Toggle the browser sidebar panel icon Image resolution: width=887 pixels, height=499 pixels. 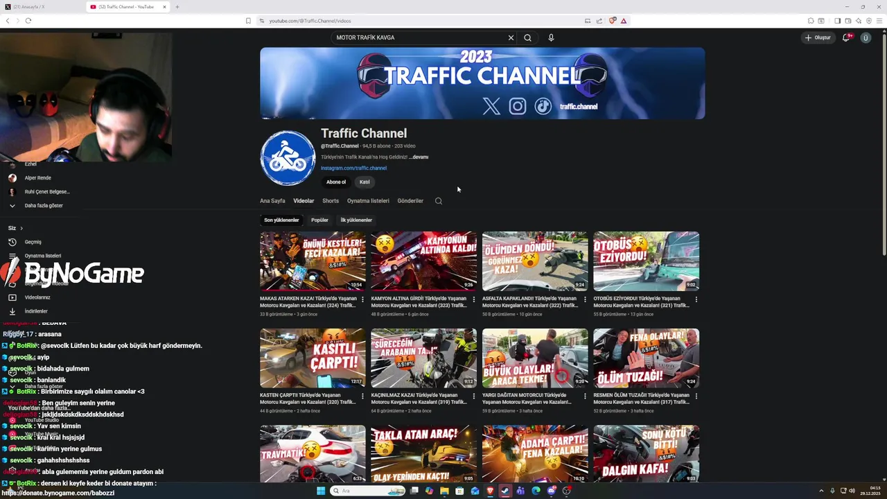tap(837, 21)
